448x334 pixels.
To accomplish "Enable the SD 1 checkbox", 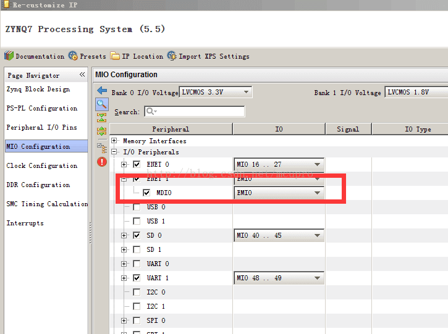I will 137,249.
